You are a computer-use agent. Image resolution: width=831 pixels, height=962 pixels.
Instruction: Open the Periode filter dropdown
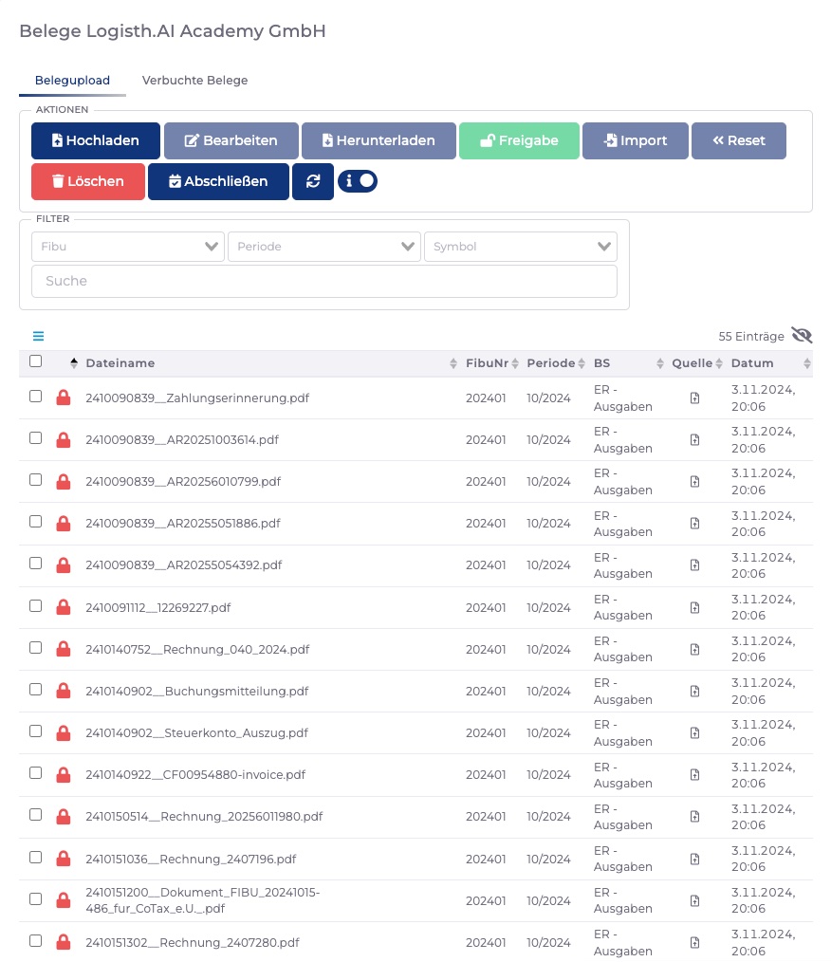click(323, 247)
